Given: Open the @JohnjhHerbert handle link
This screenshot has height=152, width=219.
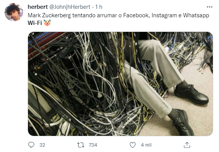Looking at the screenshot, I should coord(70,7).
